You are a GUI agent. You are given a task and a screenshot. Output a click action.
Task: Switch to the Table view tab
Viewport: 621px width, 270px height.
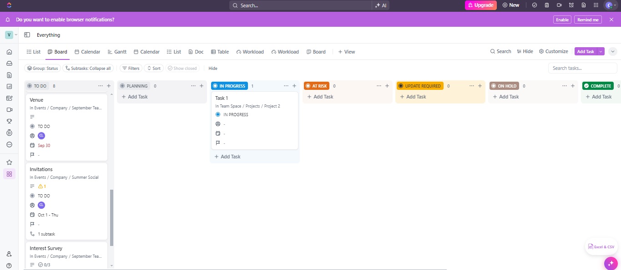[220, 52]
